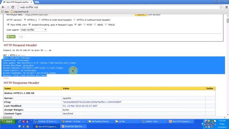Image resolution: width=229 pixels, height=129 pixels.
Task: Select HTTP/1.0 with Host header option
Action: click(39, 20)
